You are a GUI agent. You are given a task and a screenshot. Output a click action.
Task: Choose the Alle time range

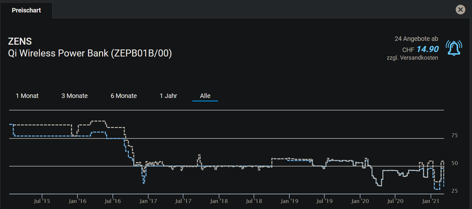pos(205,96)
